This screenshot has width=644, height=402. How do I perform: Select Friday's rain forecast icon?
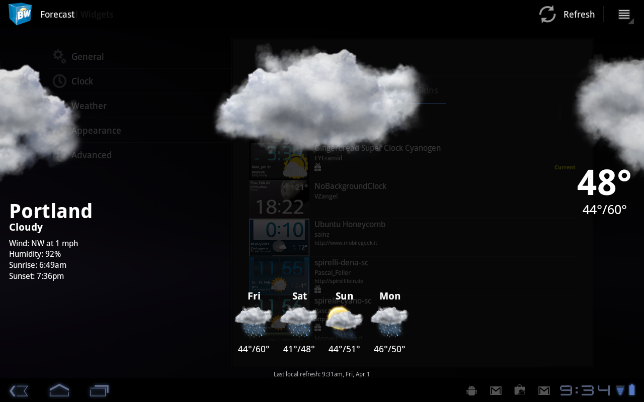(254, 322)
